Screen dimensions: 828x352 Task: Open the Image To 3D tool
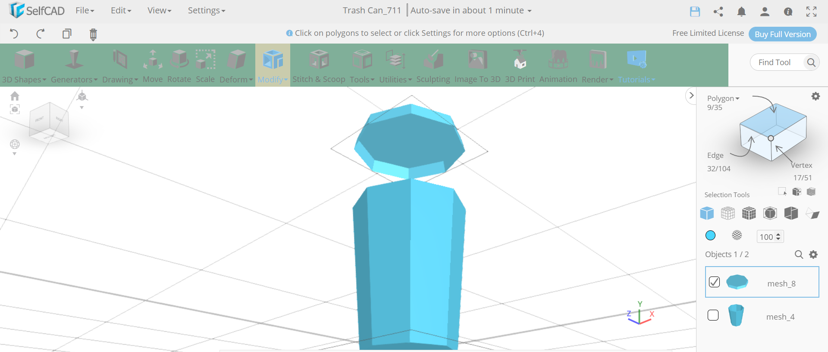click(x=477, y=65)
